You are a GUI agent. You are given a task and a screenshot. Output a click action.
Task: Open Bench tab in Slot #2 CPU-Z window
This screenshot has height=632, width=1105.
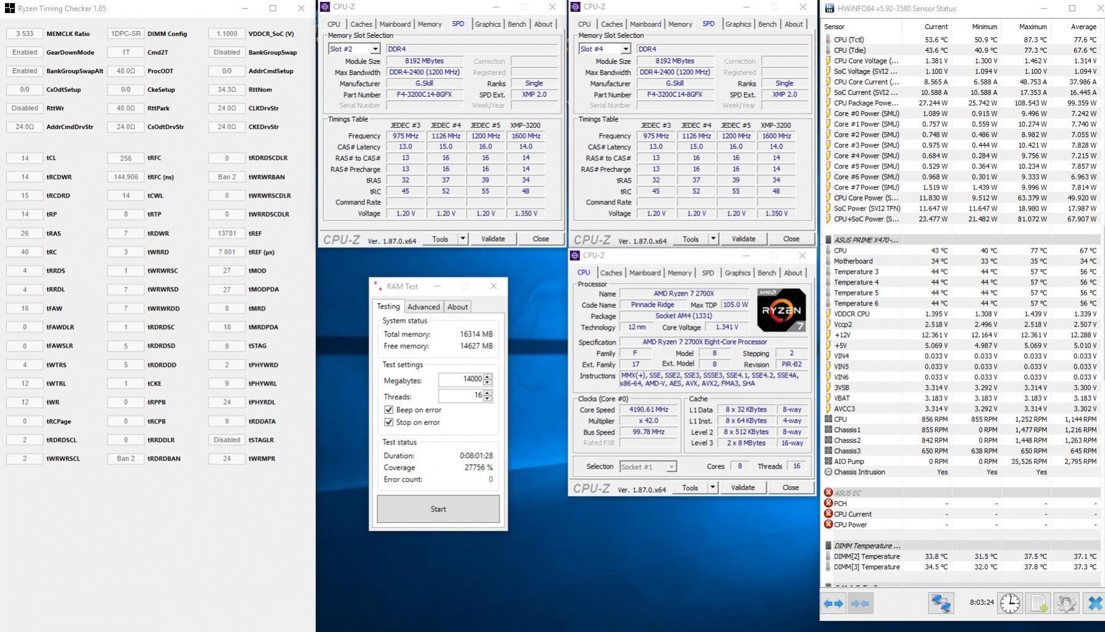click(517, 24)
